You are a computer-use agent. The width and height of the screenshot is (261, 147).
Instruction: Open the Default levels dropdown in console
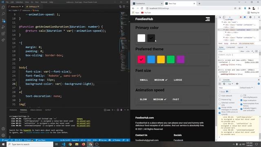(x=246, y=88)
